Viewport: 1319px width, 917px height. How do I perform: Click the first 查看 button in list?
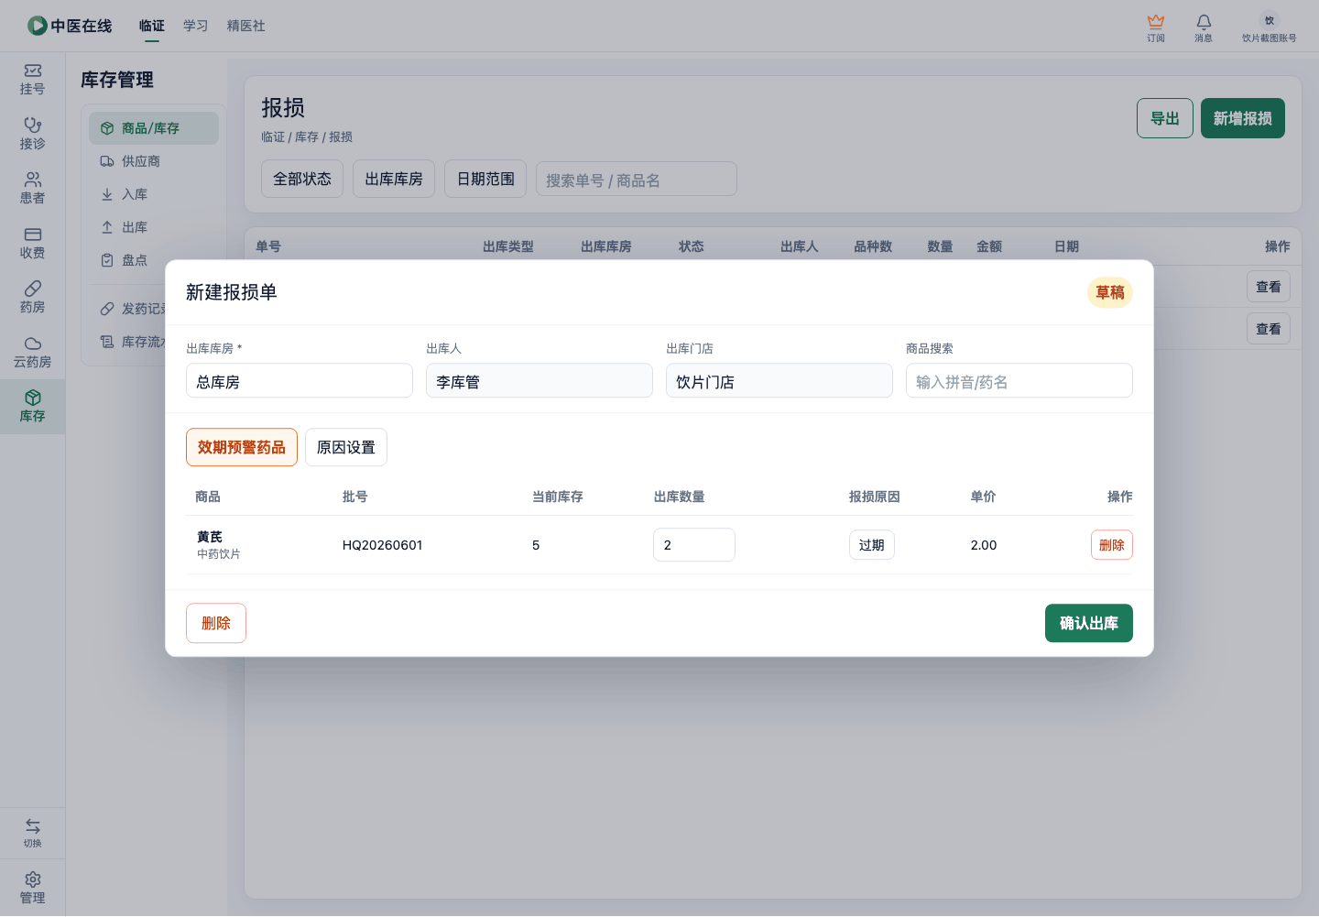[x=1269, y=287]
